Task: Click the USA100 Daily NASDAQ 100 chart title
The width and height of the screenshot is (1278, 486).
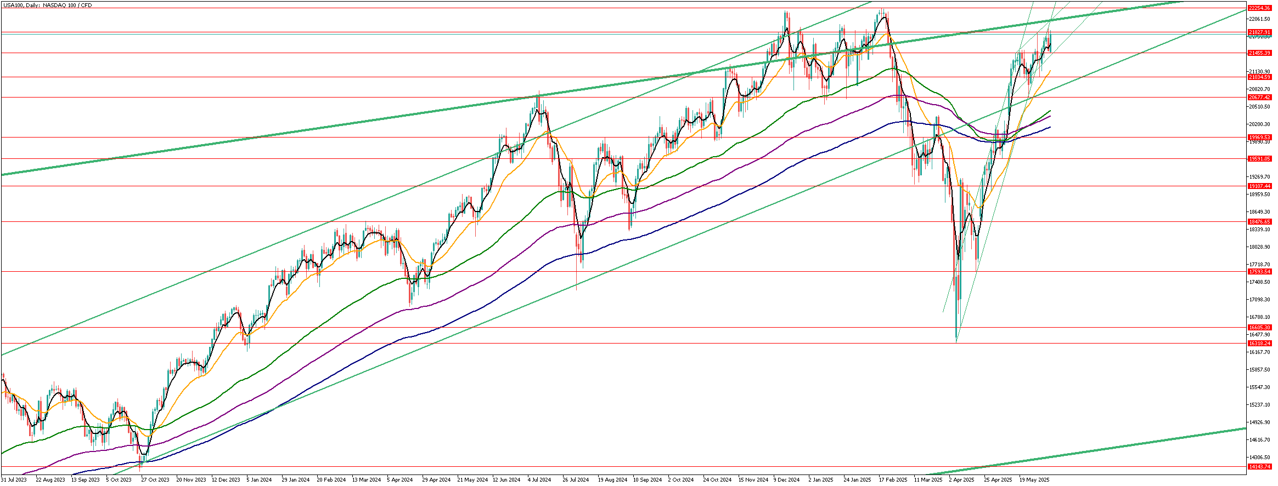Action: [x=48, y=5]
